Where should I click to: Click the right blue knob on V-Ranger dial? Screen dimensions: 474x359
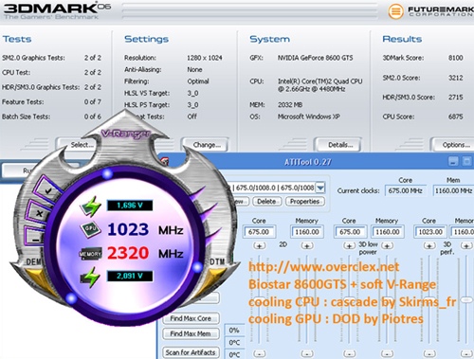coord(197,267)
